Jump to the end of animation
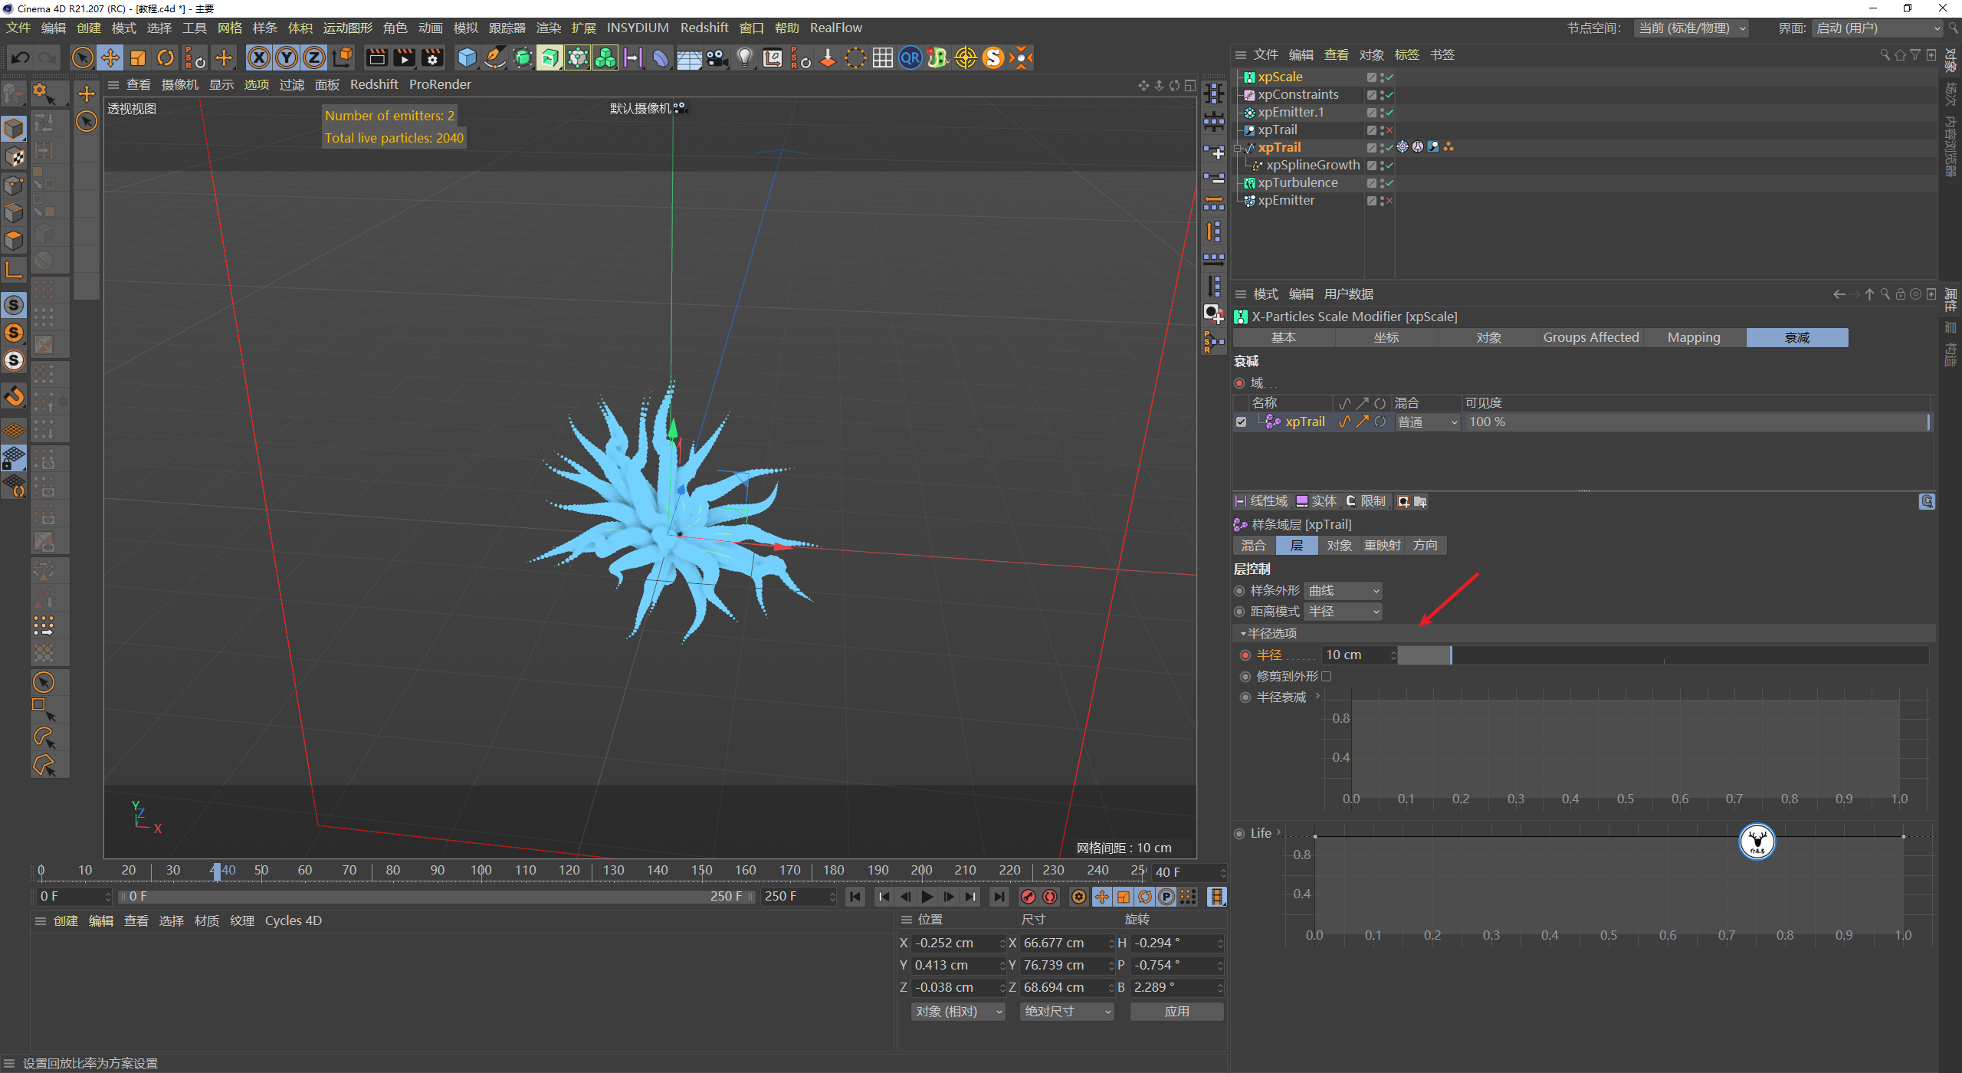Viewport: 1962px width, 1073px height. tap(999, 897)
